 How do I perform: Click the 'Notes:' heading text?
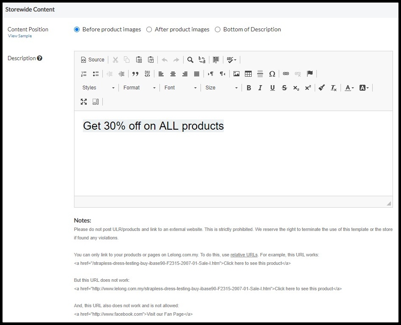point(82,220)
